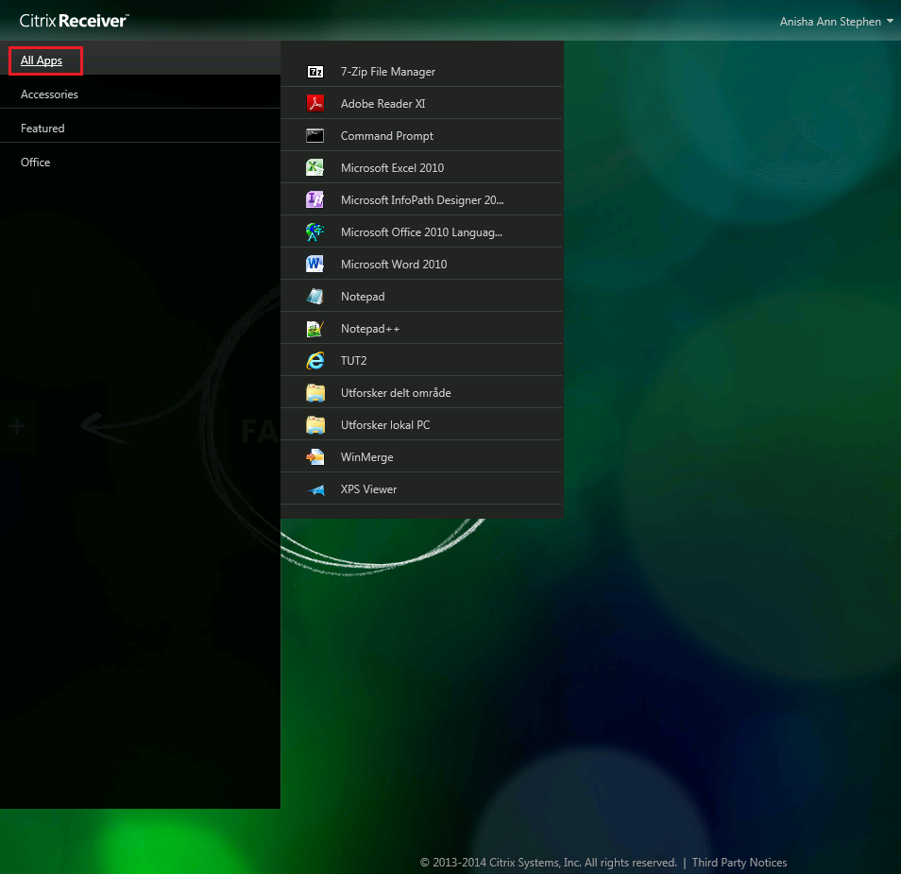Launch Adobe Reader XI by its name

pyautogui.click(x=382, y=104)
